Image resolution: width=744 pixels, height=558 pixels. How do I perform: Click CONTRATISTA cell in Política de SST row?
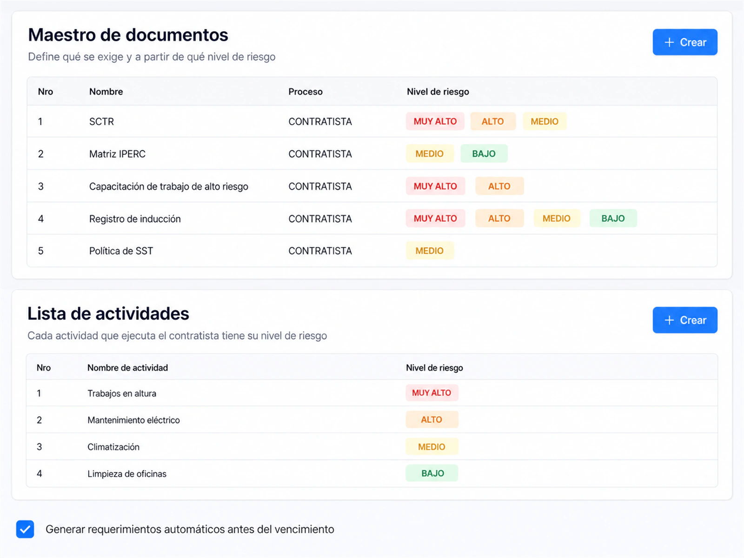pos(320,251)
